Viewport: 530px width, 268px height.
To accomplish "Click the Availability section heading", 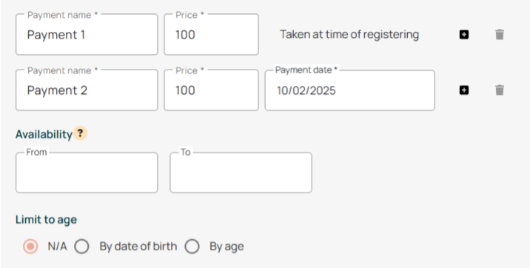I will click(44, 134).
